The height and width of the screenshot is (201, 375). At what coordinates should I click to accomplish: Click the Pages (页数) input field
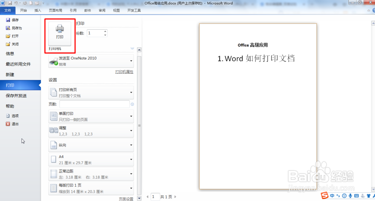(94, 104)
